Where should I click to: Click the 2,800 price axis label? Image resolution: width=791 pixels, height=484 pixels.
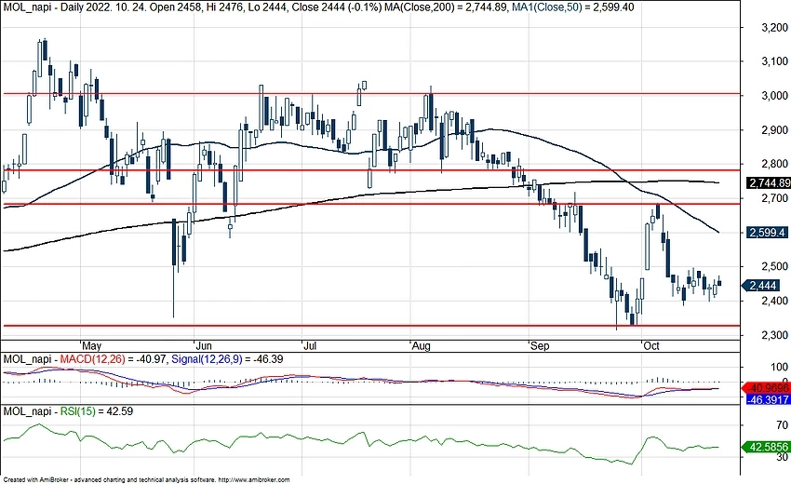pos(774,164)
